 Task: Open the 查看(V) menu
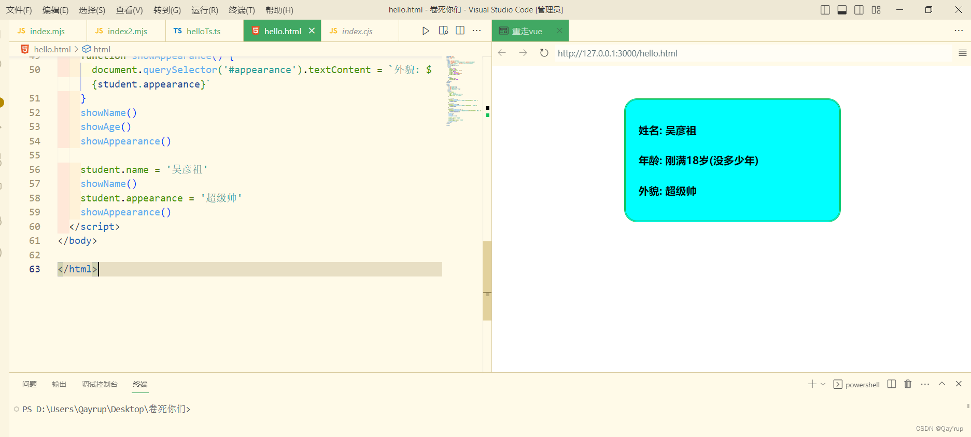pyautogui.click(x=129, y=10)
